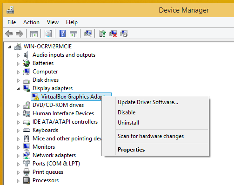Open the Help menu
The image size is (234, 185).
(72, 22)
